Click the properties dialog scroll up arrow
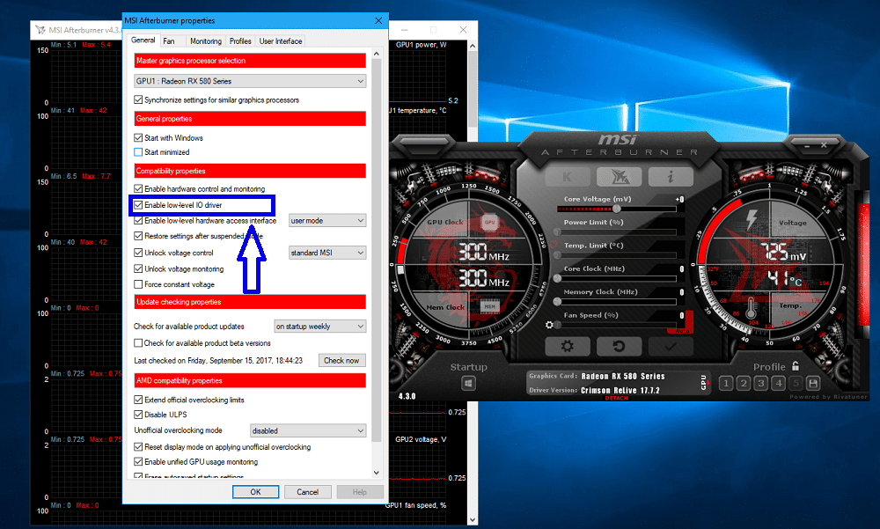Screen dimensions: 880x529 tap(376, 54)
